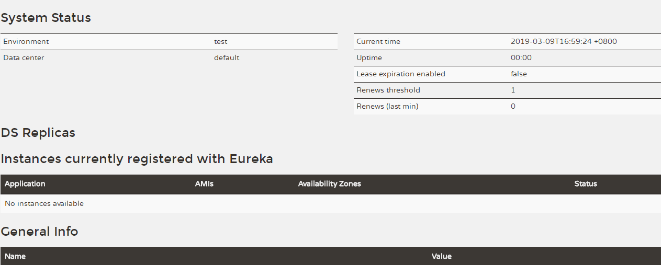The height and width of the screenshot is (265, 661).
Task: Click the Application column header
Action: [x=25, y=184]
